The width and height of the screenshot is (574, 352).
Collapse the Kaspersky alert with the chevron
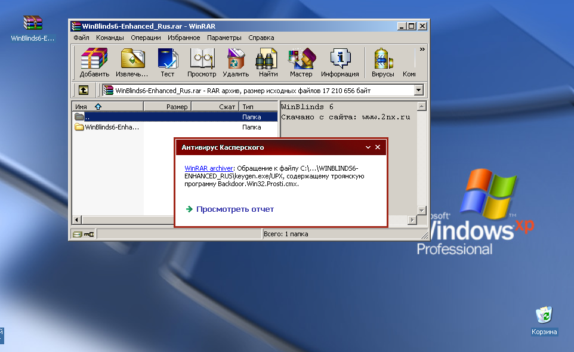tap(368, 147)
